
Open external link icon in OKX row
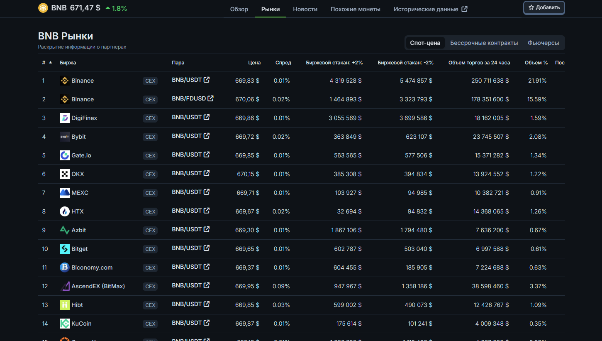(207, 173)
